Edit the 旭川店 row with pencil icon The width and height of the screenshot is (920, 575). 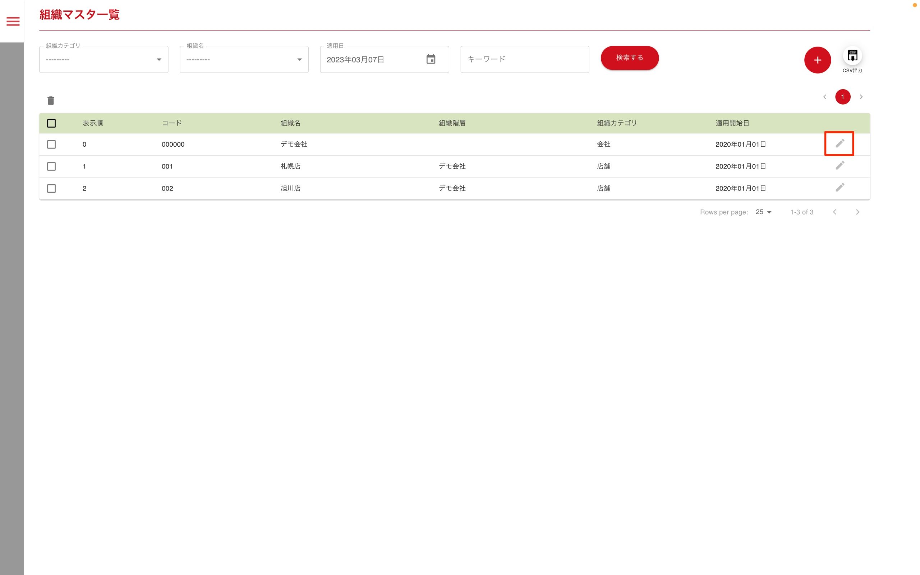pos(839,188)
